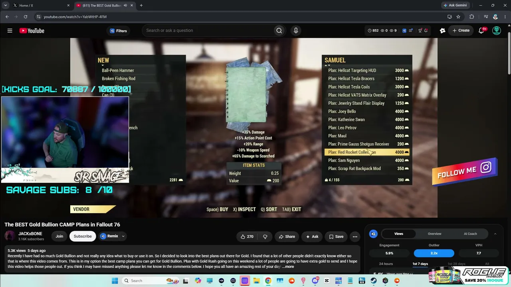Open the Chrome tab search dropdown
The width and height of the screenshot is (511, 287).
6,6
